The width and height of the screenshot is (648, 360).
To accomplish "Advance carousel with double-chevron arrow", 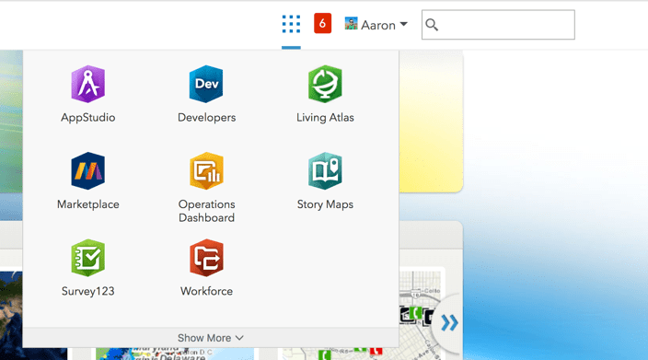I will [449, 323].
